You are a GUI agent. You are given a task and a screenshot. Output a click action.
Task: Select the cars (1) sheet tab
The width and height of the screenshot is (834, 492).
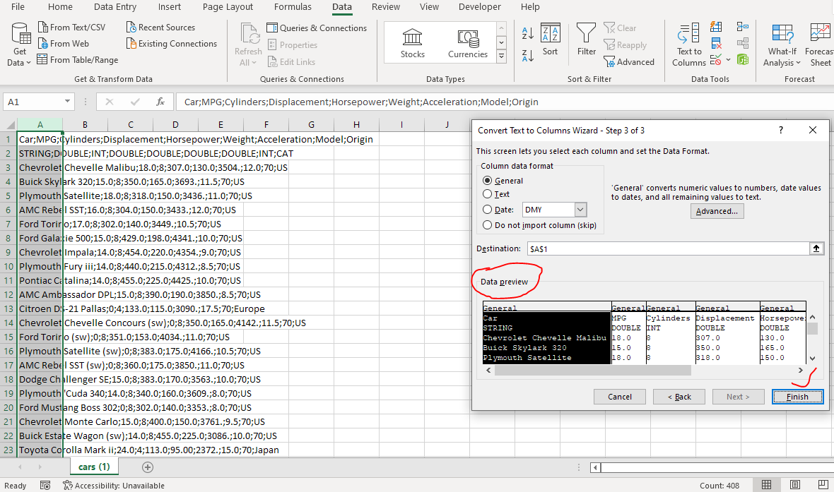pyautogui.click(x=93, y=467)
